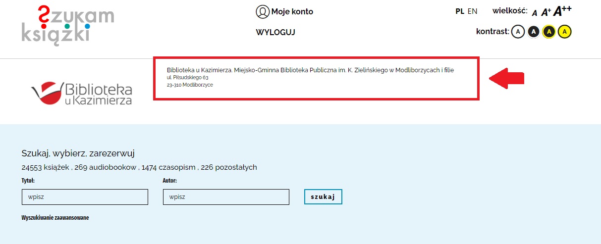Set largest font size A++
Screen dimensions: 601x244
coord(562,11)
